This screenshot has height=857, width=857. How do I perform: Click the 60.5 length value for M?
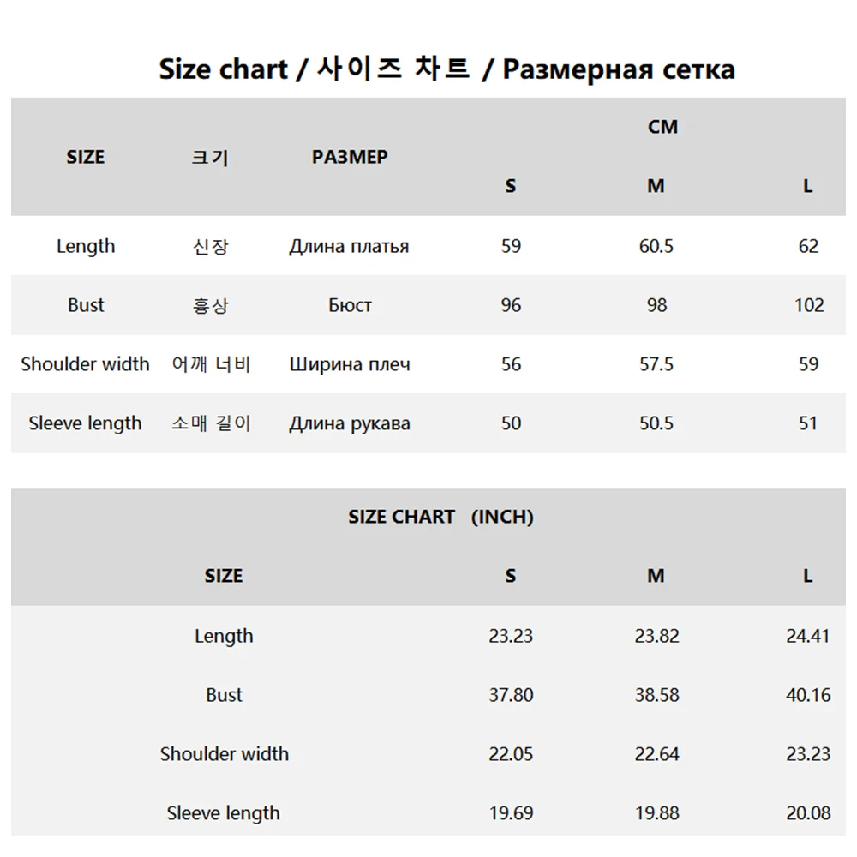coord(656,247)
